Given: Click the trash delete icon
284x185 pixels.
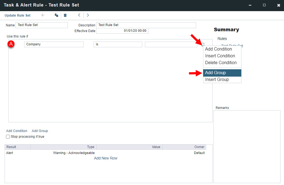Looking at the screenshot, I should [x=65, y=15].
